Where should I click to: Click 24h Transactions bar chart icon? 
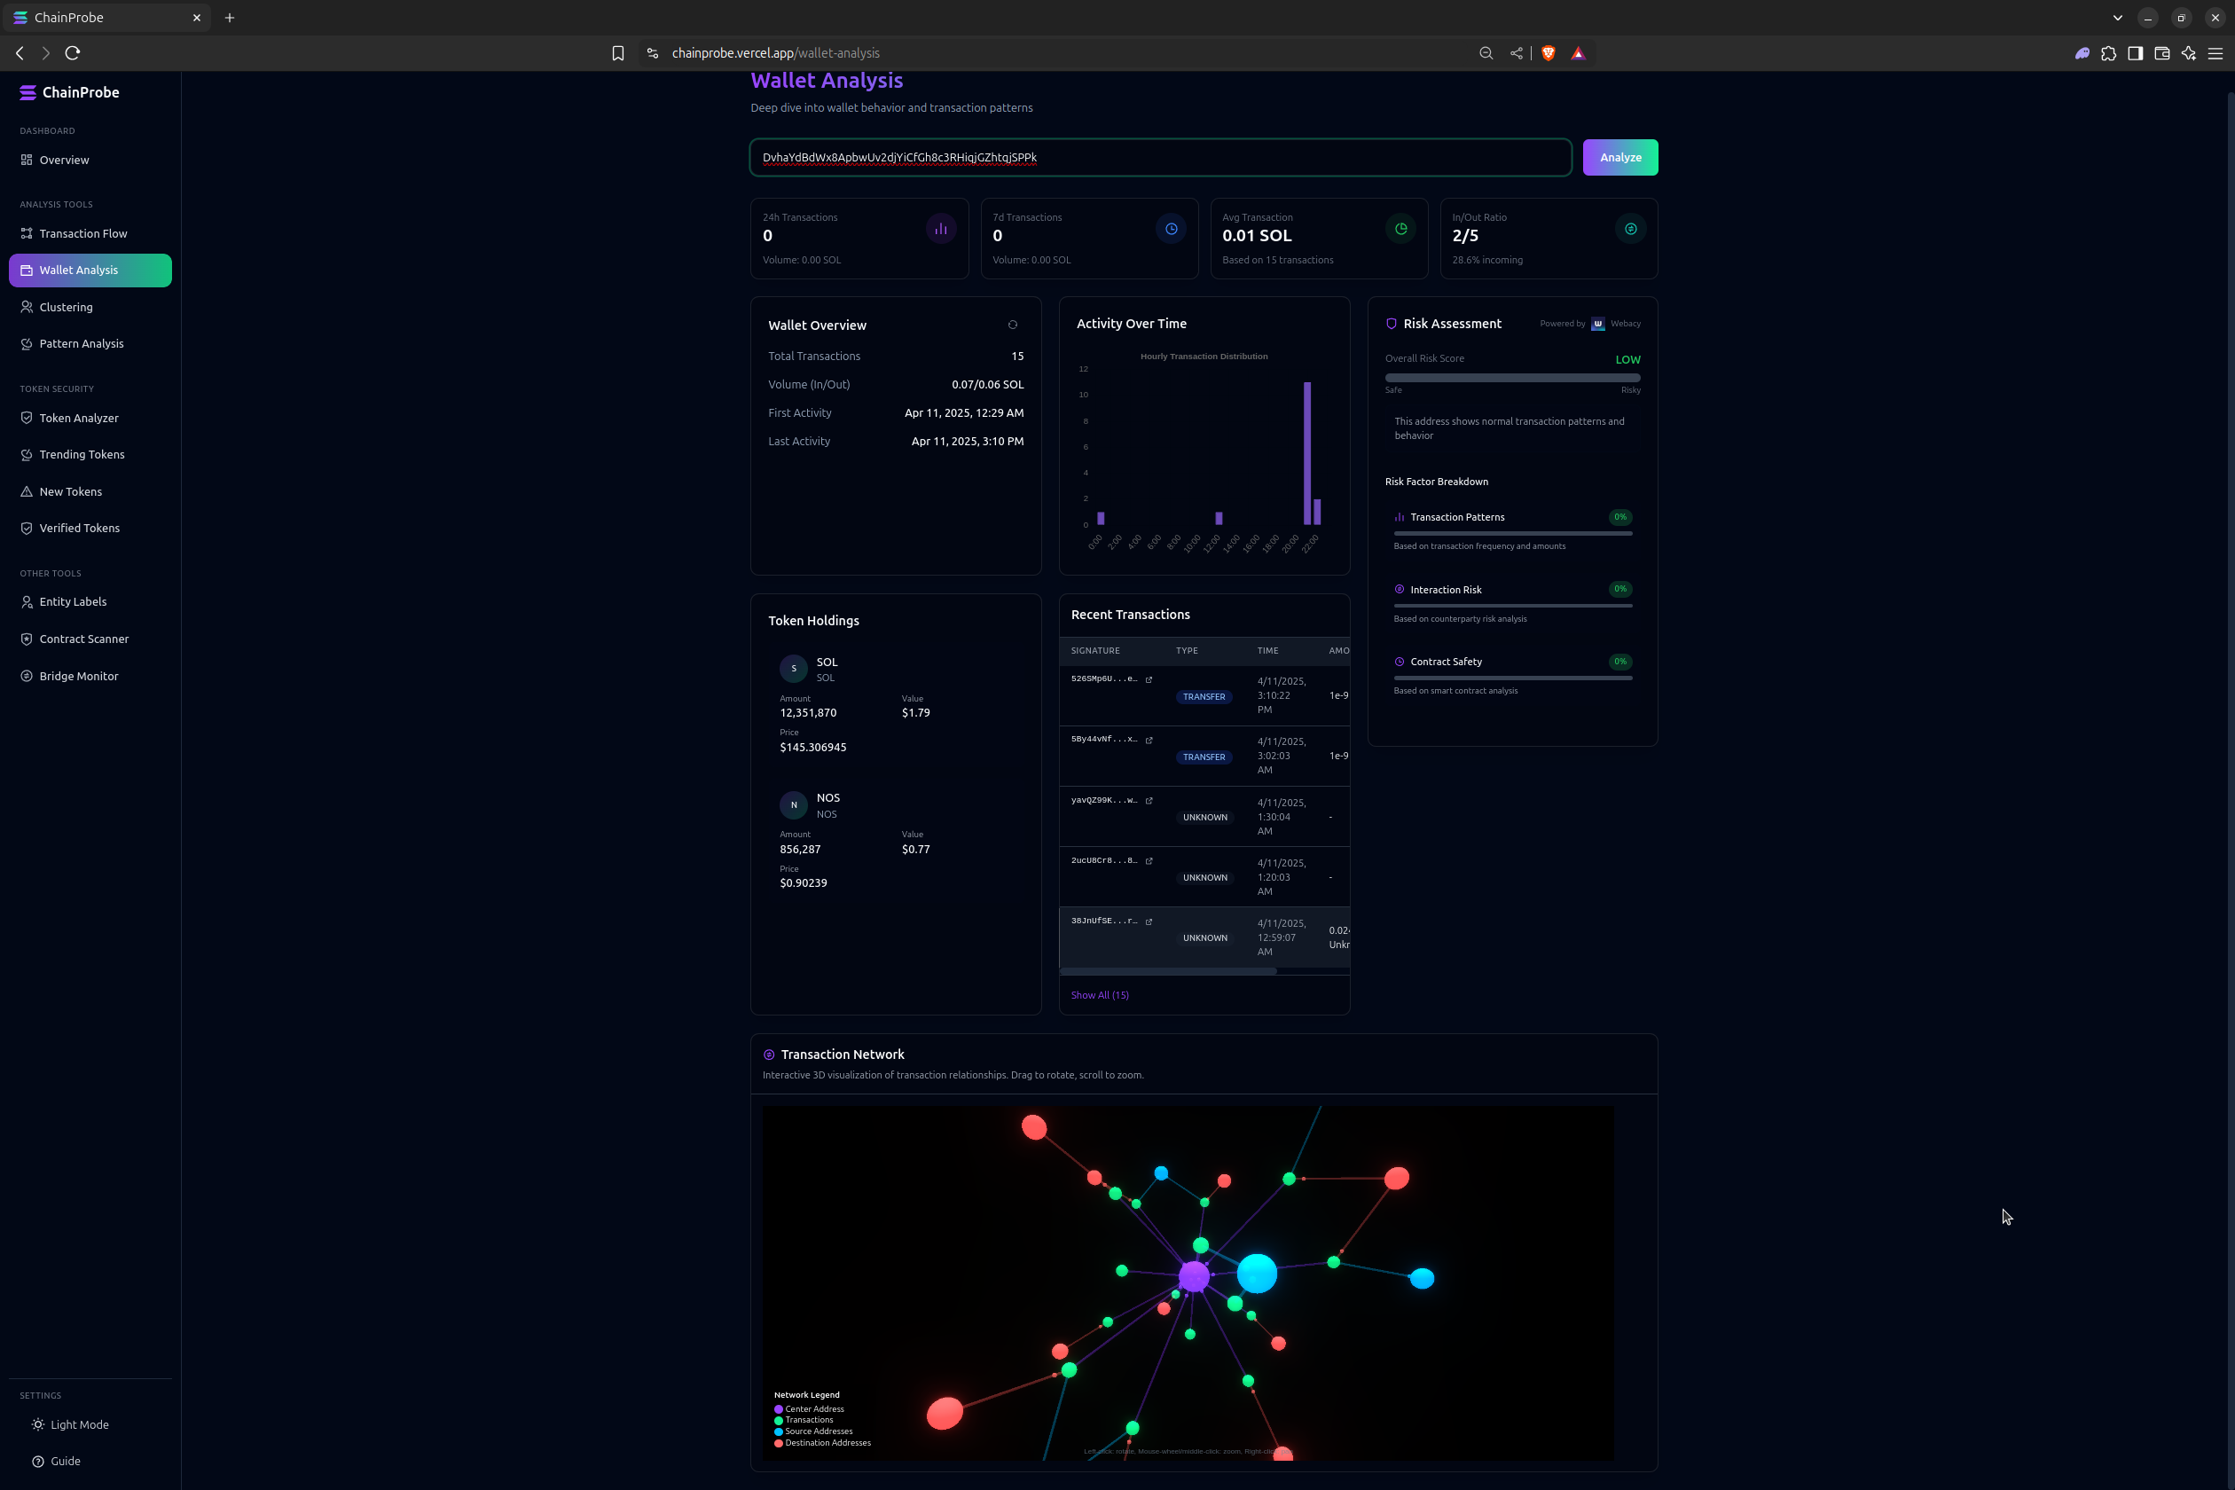(x=941, y=229)
